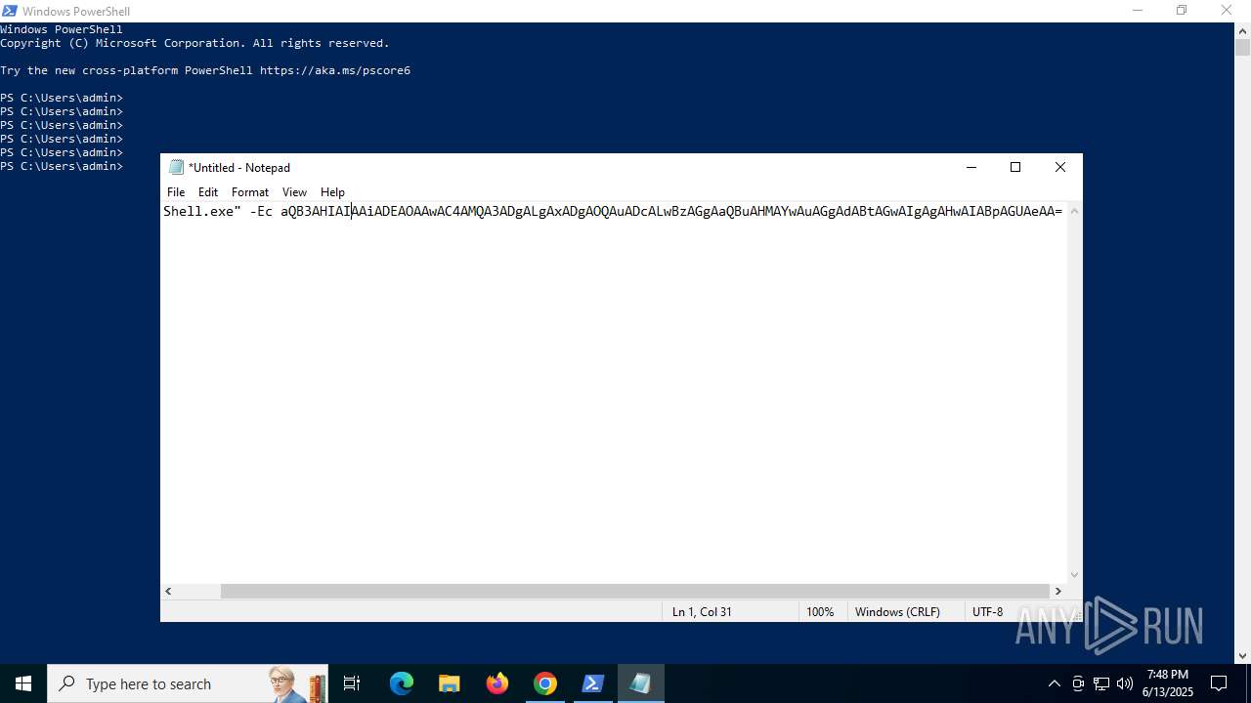Screen dimensions: 1251x703
Task: Close the Untitled Notepad window
Action: click(x=1060, y=167)
